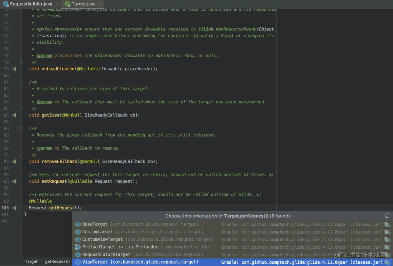Click SizeReadyCallback type in getSize
393x266 pixels.
tap(106, 115)
